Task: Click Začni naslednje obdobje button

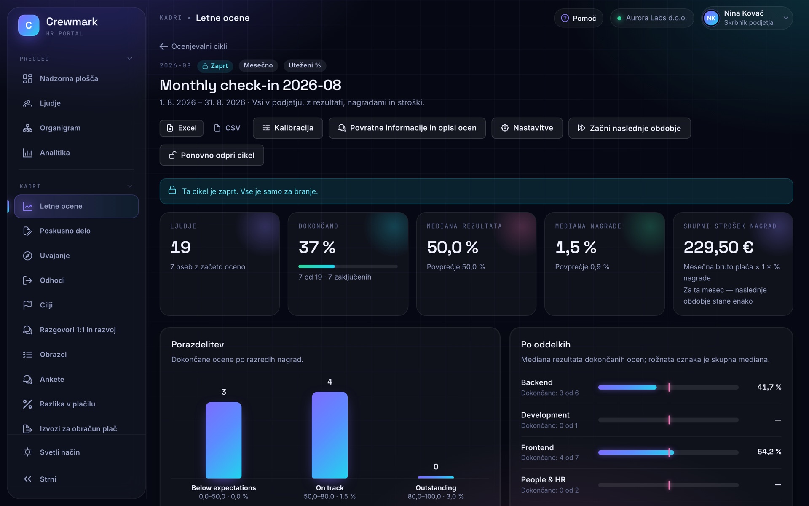Action: (x=630, y=128)
